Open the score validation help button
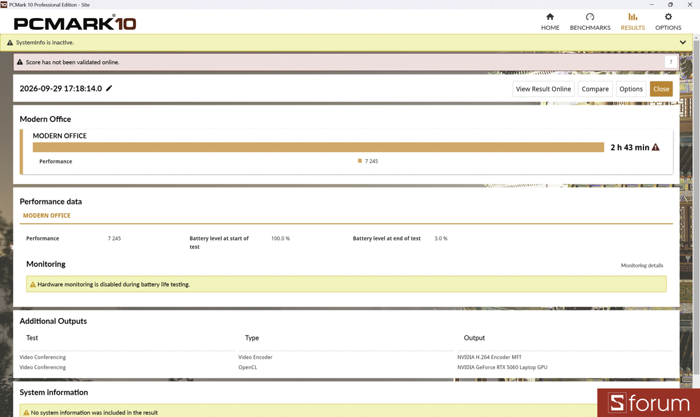The width and height of the screenshot is (700, 417). tap(671, 62)
